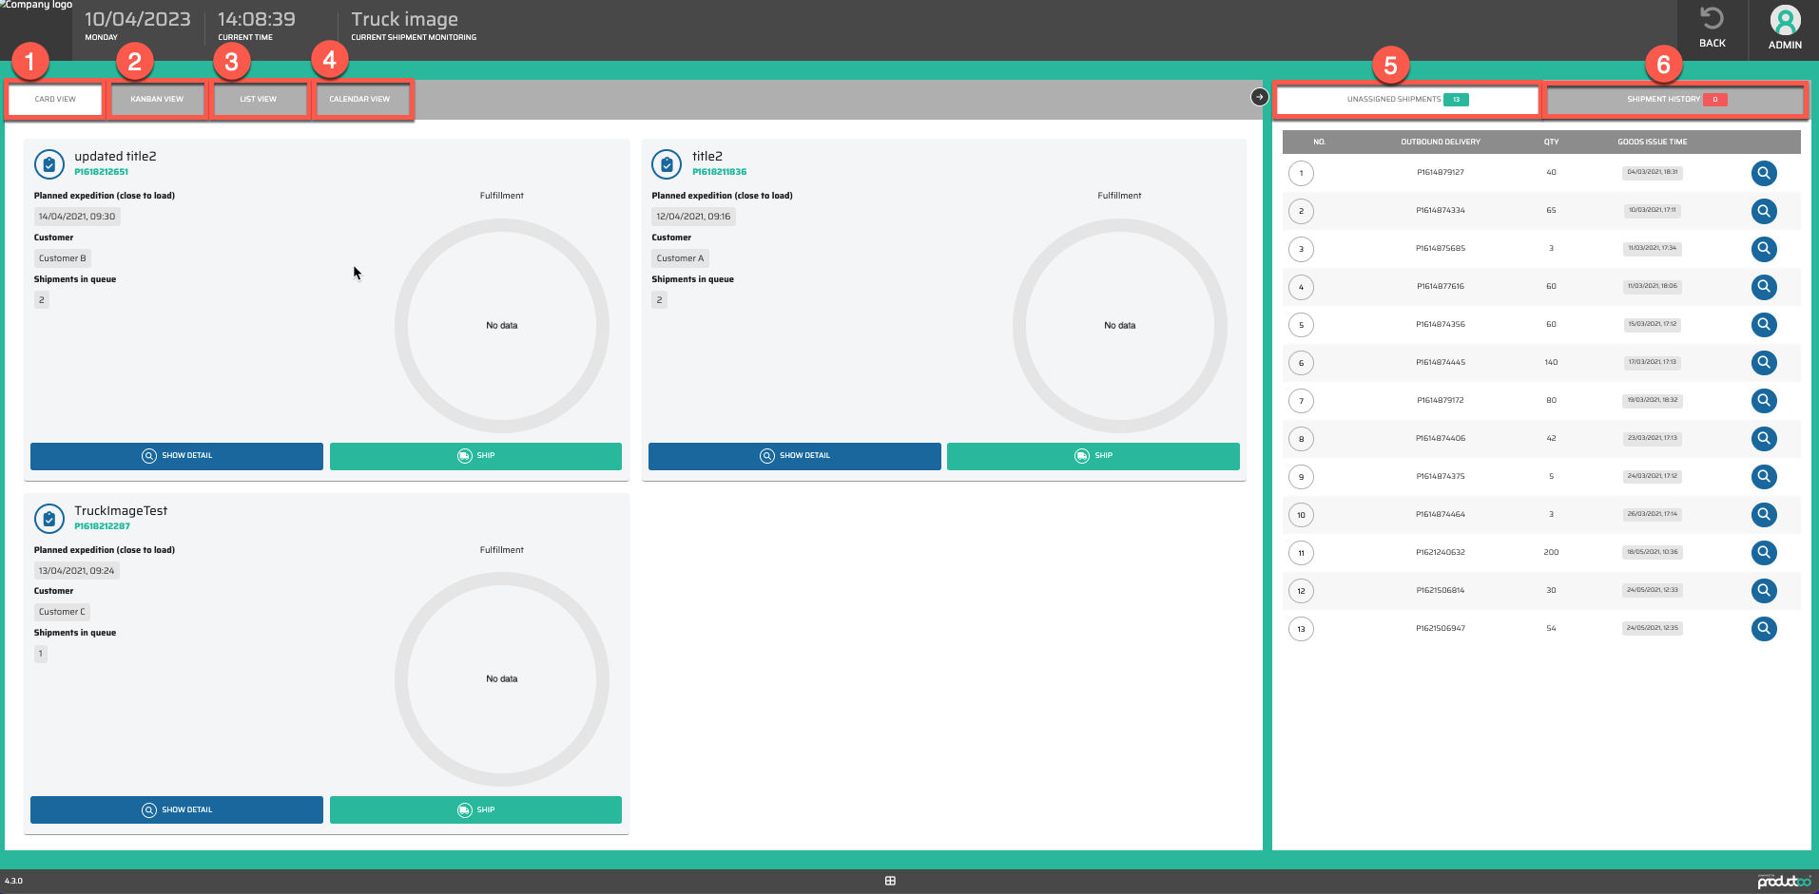Click the Goods Issue Time column header
The width and height of the screenshot is (1819, 894).
pyautogui.click(x=1652, y=143)
